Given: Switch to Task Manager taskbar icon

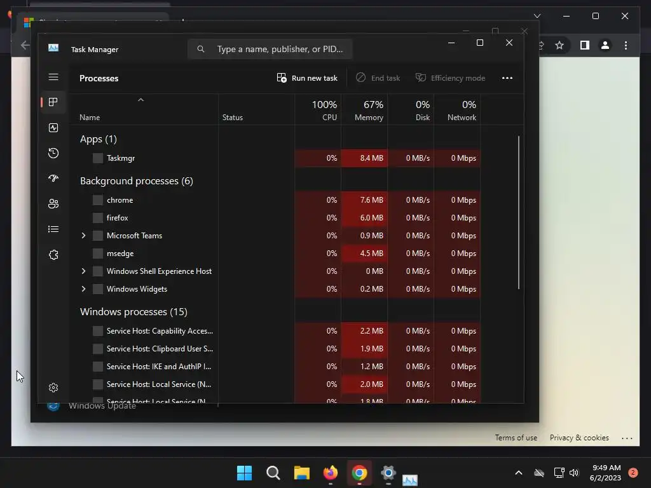Looking at the screenshot, I should click(410, 480).
